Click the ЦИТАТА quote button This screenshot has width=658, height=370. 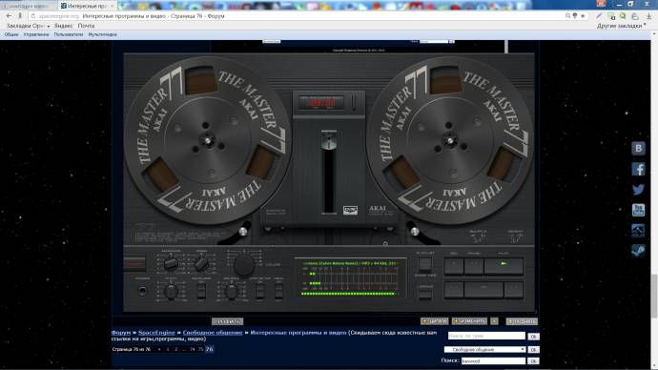tap(435, 321)
